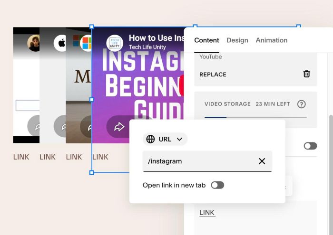The image size is (333, 235).
Task: Click VIDEO STORAGE label text
Action: (x=227, y=104)
